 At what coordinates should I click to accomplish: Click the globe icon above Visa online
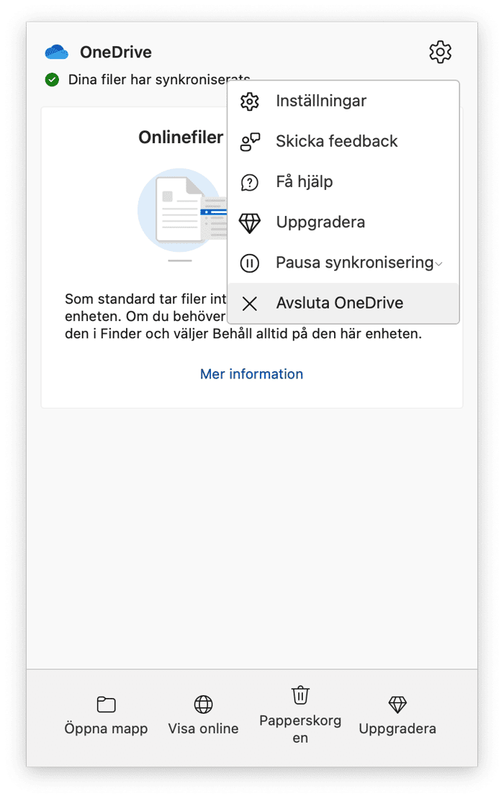203,704
